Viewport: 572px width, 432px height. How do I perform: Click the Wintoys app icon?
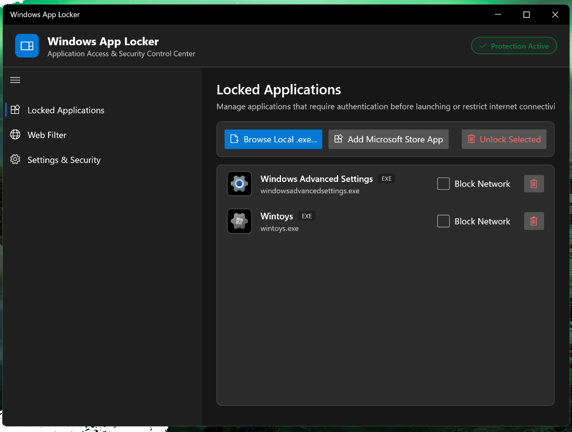239,221
